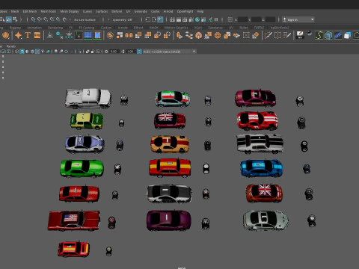The height and width of the screenshot is (269, 359).
Task: Open the Mesh menu
Action: point(15,11)
